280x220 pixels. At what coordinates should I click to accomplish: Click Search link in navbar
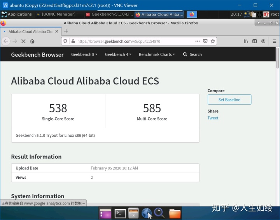point(196,54)
